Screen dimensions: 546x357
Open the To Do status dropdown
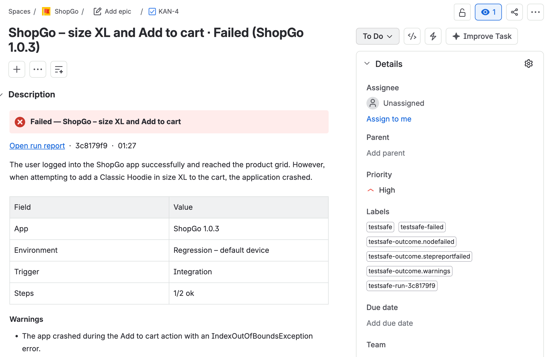(x=378, y=36)
